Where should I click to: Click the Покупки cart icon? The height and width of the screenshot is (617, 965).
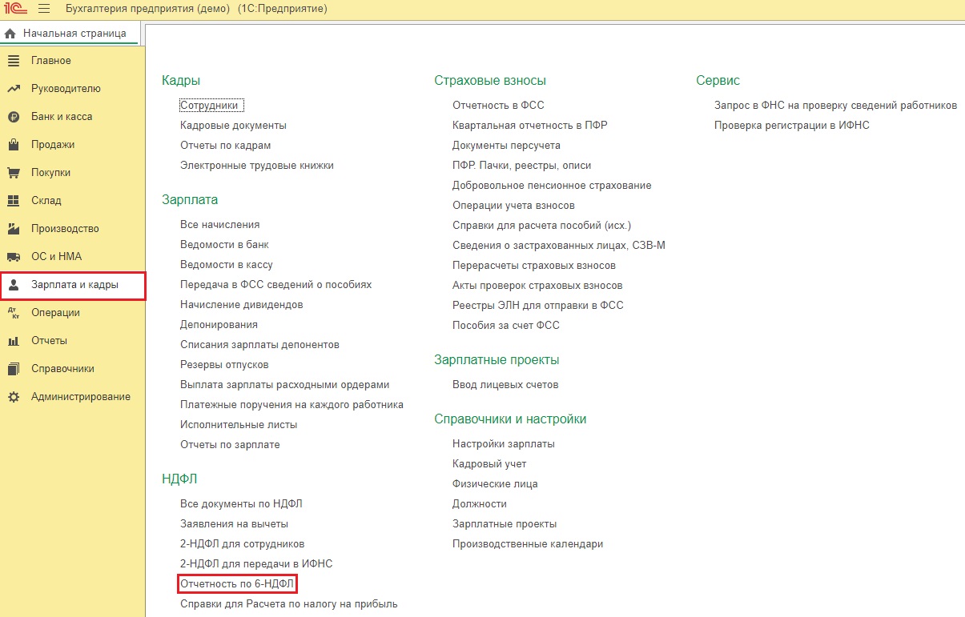pos(14,173)
